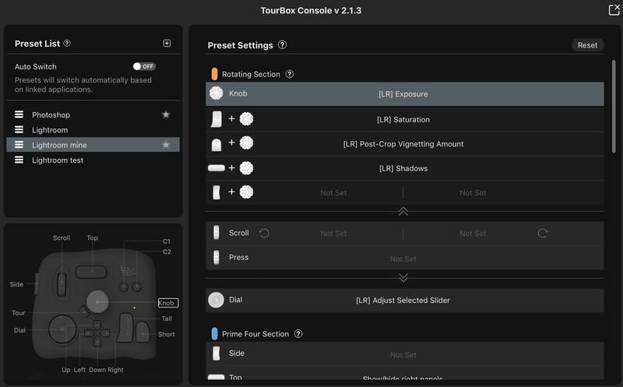Image resolution: width=623 pixels, height=387 pixels.
Task: Click the Dial label on device diagram
Action: click(x=19, y=330)
